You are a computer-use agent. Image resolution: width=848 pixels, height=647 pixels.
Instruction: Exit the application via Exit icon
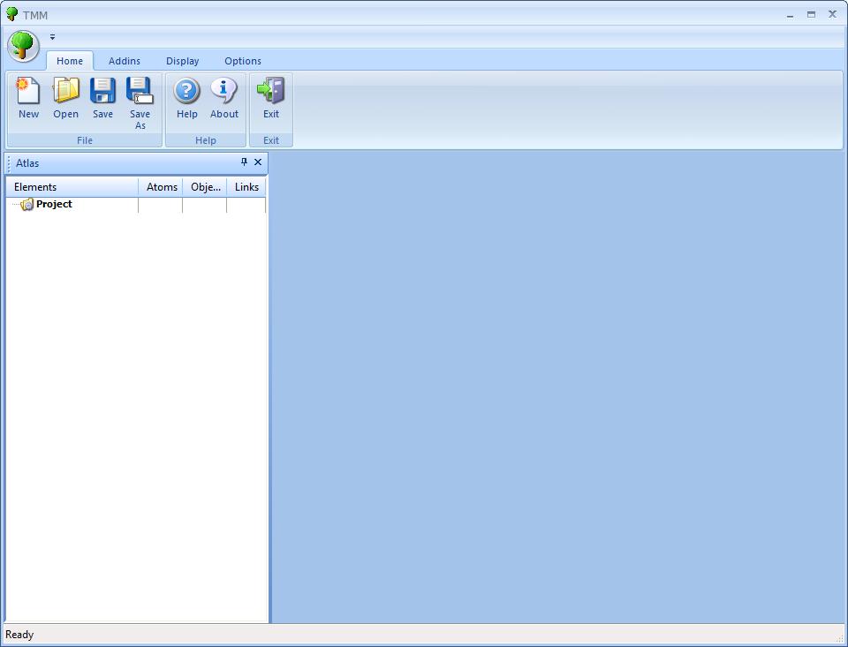pyautogui.click(x=271, y=98)
